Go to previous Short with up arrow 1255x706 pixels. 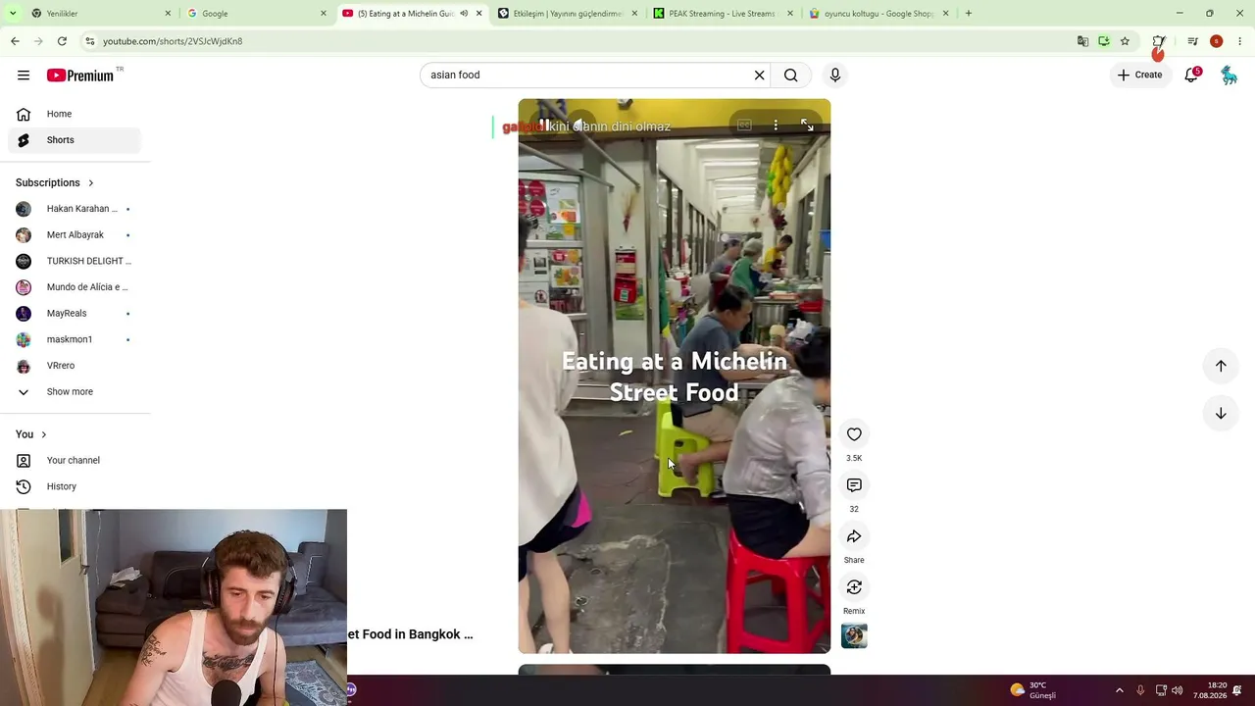click(x=1221, y=366)
